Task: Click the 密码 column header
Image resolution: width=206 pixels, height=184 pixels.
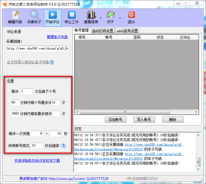Action: [x=139, y=37]
